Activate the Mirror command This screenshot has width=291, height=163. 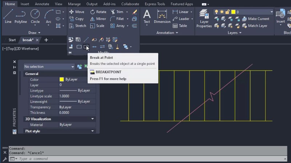[x=98, y=19]
